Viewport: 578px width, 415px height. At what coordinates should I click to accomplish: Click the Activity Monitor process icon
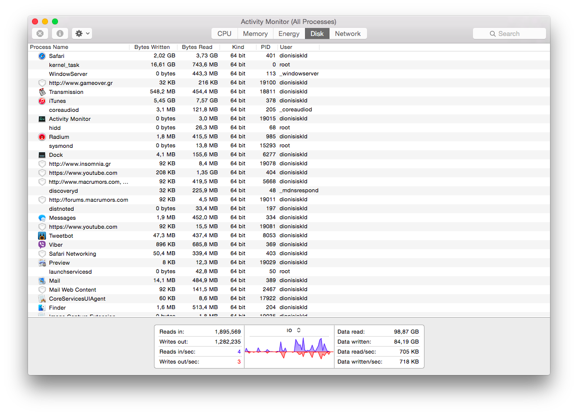tap(42, 119)
